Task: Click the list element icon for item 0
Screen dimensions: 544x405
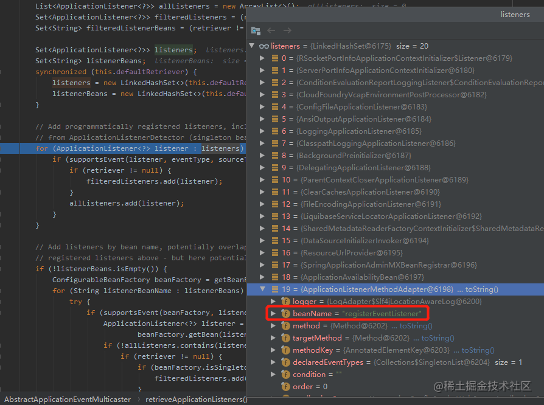Action: coord(275,58)
